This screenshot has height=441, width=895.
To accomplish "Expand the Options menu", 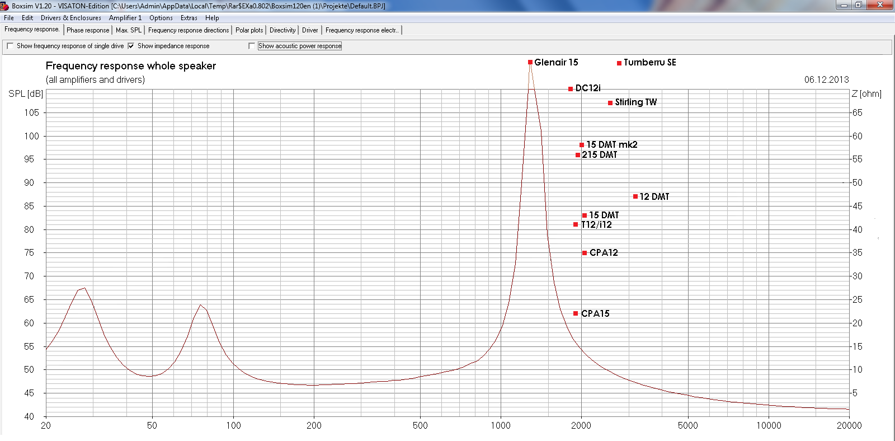I will tap(161, 18).
